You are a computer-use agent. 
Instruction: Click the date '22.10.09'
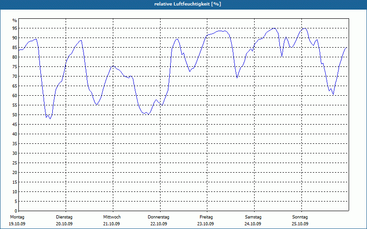tap(159, 224)
